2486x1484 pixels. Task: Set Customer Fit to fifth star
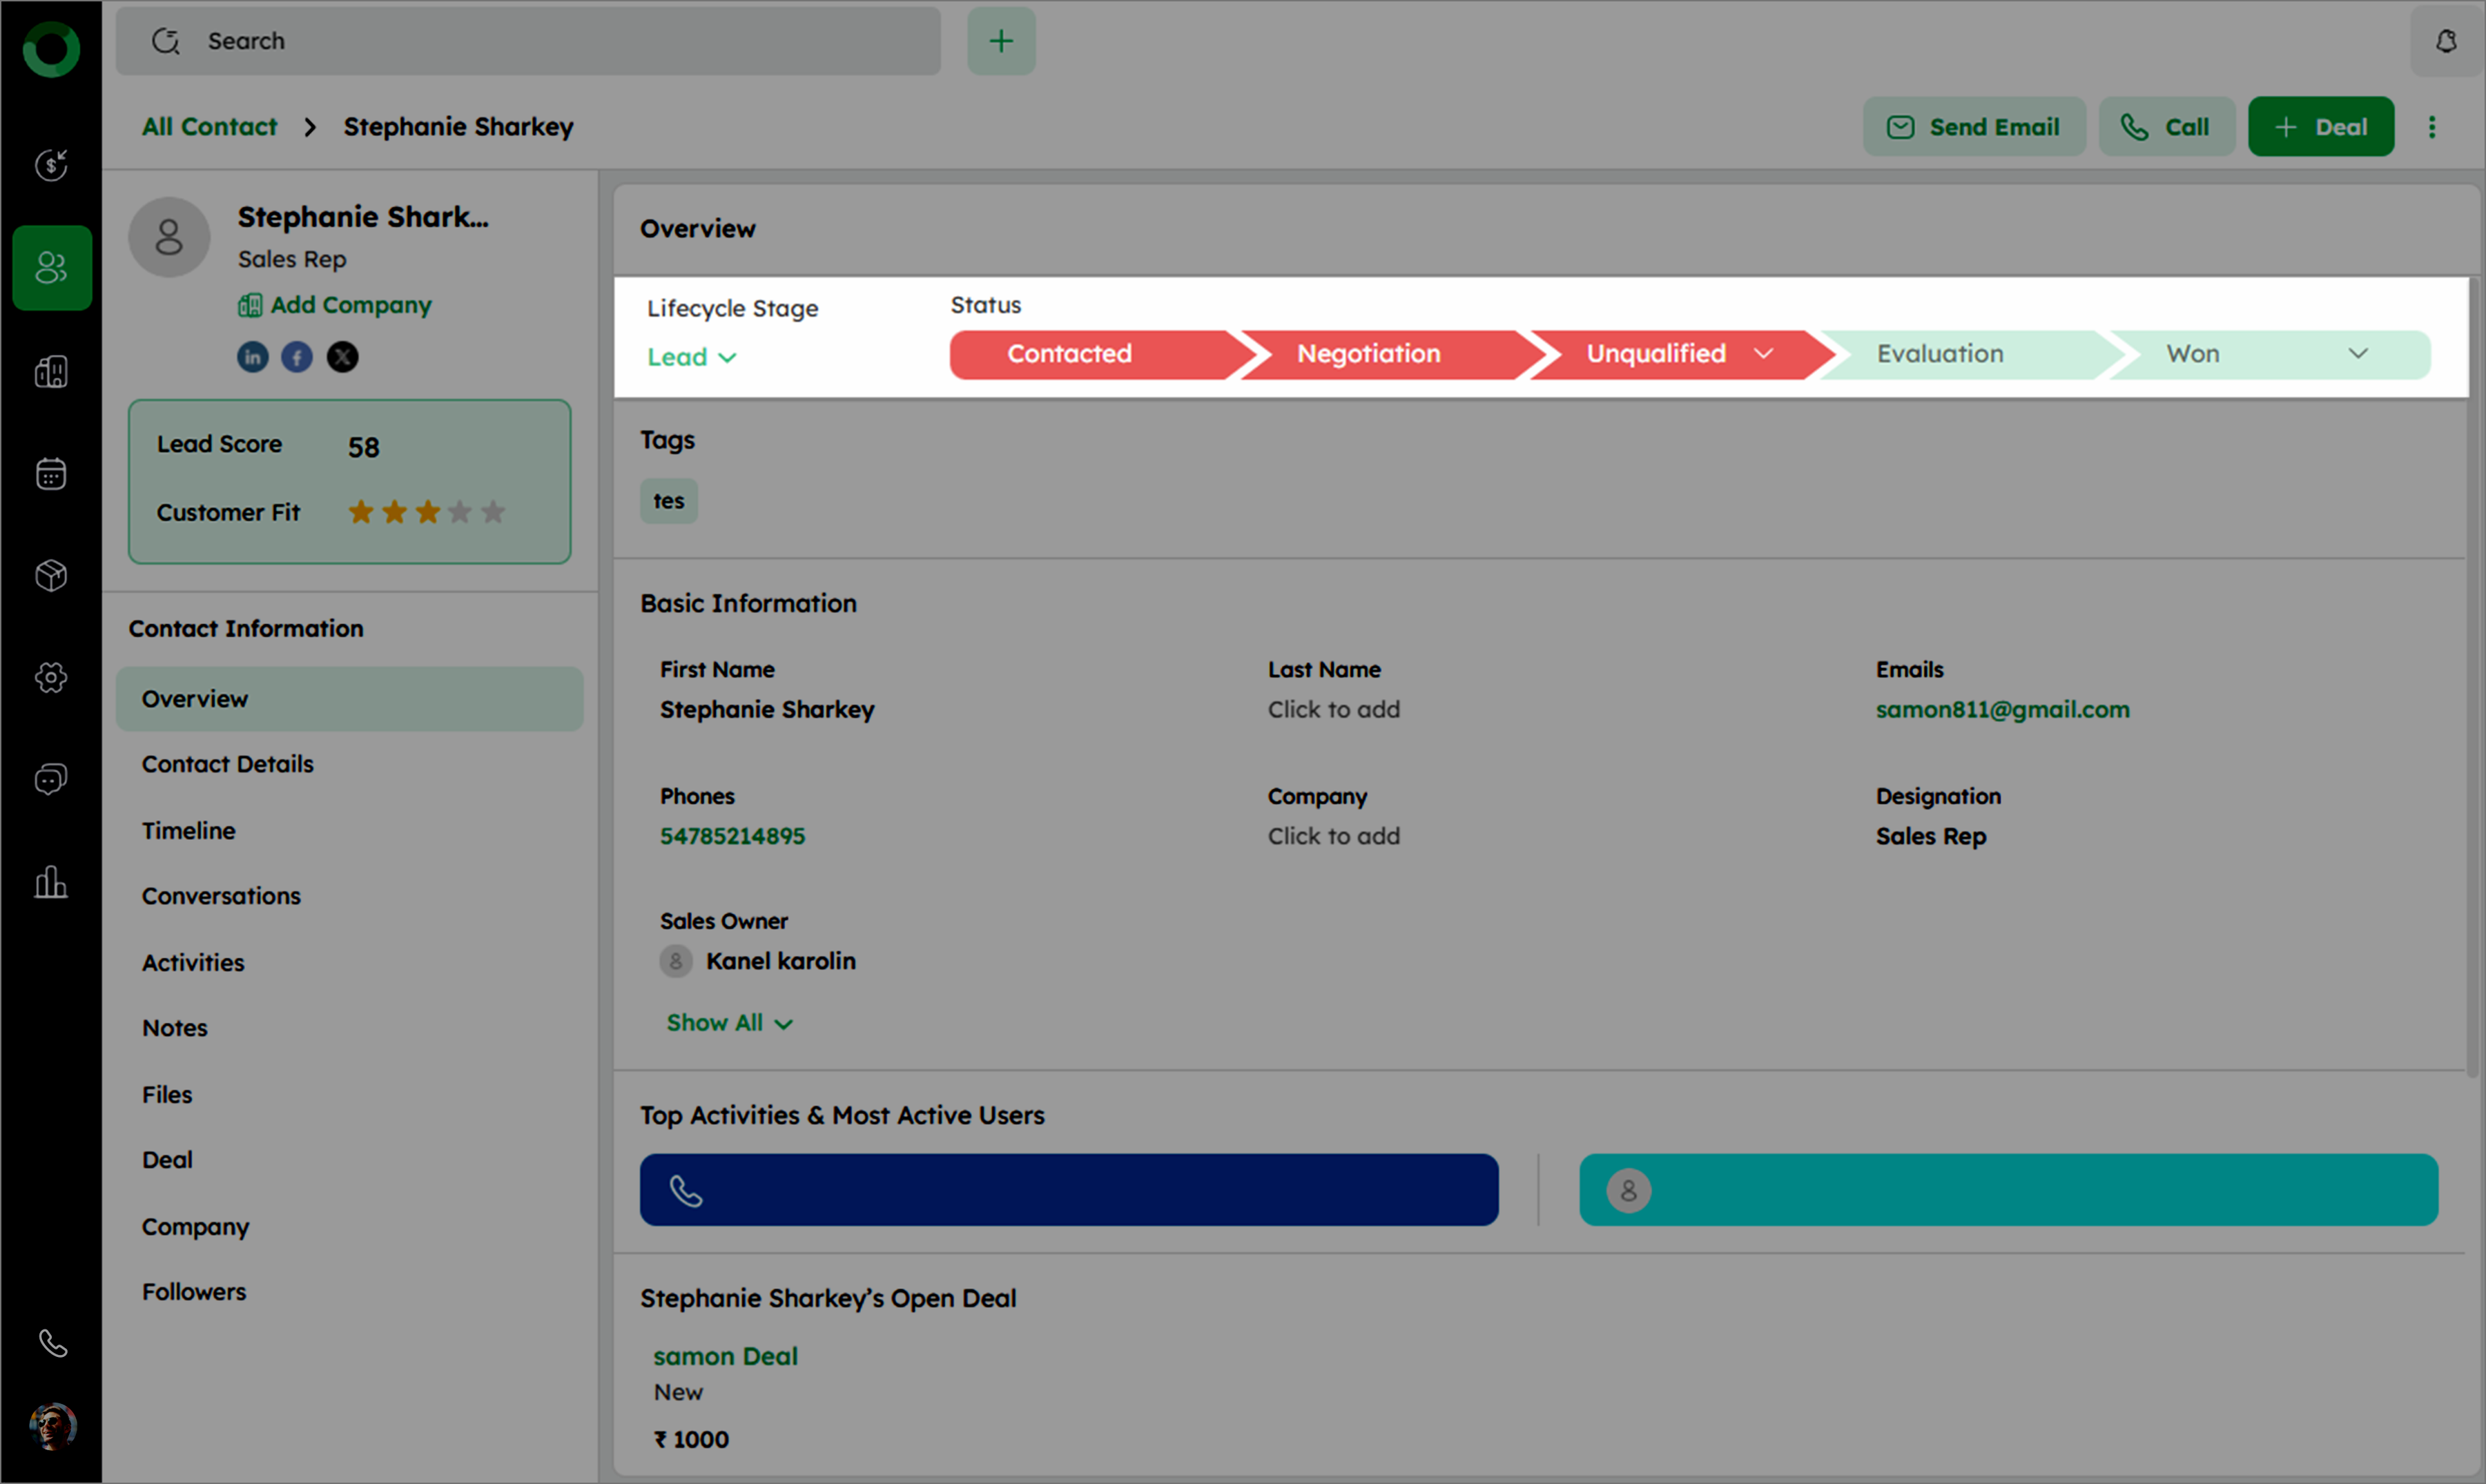pos(493,513)
